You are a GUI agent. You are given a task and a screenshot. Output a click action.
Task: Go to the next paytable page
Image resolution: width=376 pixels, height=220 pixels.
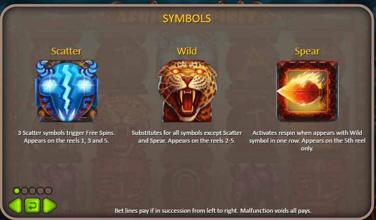click(x=50, y=205)
